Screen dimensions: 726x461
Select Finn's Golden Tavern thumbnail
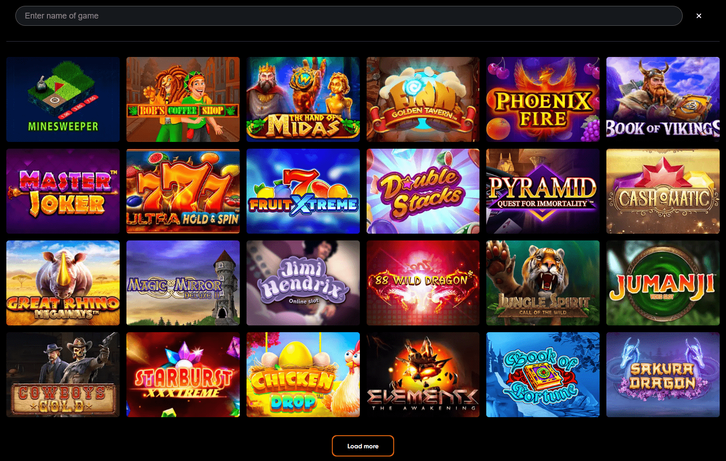point(423,99)
